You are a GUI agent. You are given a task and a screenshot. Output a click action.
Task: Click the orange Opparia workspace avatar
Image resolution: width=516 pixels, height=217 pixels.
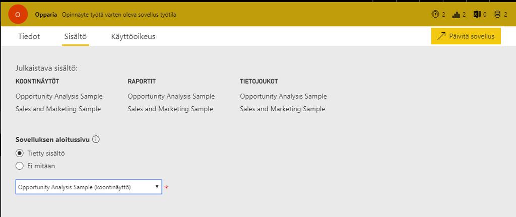(18, 15)
